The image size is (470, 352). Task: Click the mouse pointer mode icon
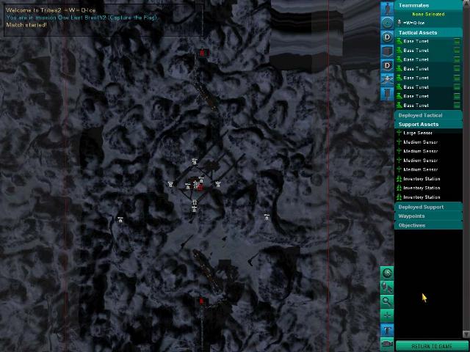click(387, 287)
